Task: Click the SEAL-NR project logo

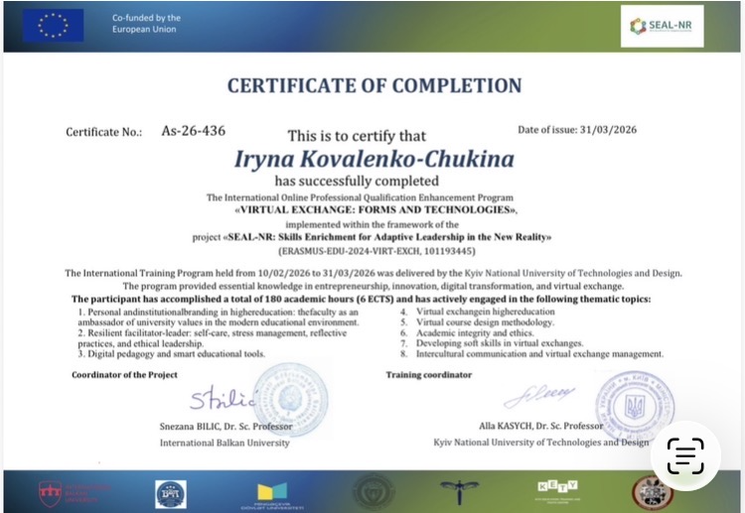Action: [x=662, y=26]
